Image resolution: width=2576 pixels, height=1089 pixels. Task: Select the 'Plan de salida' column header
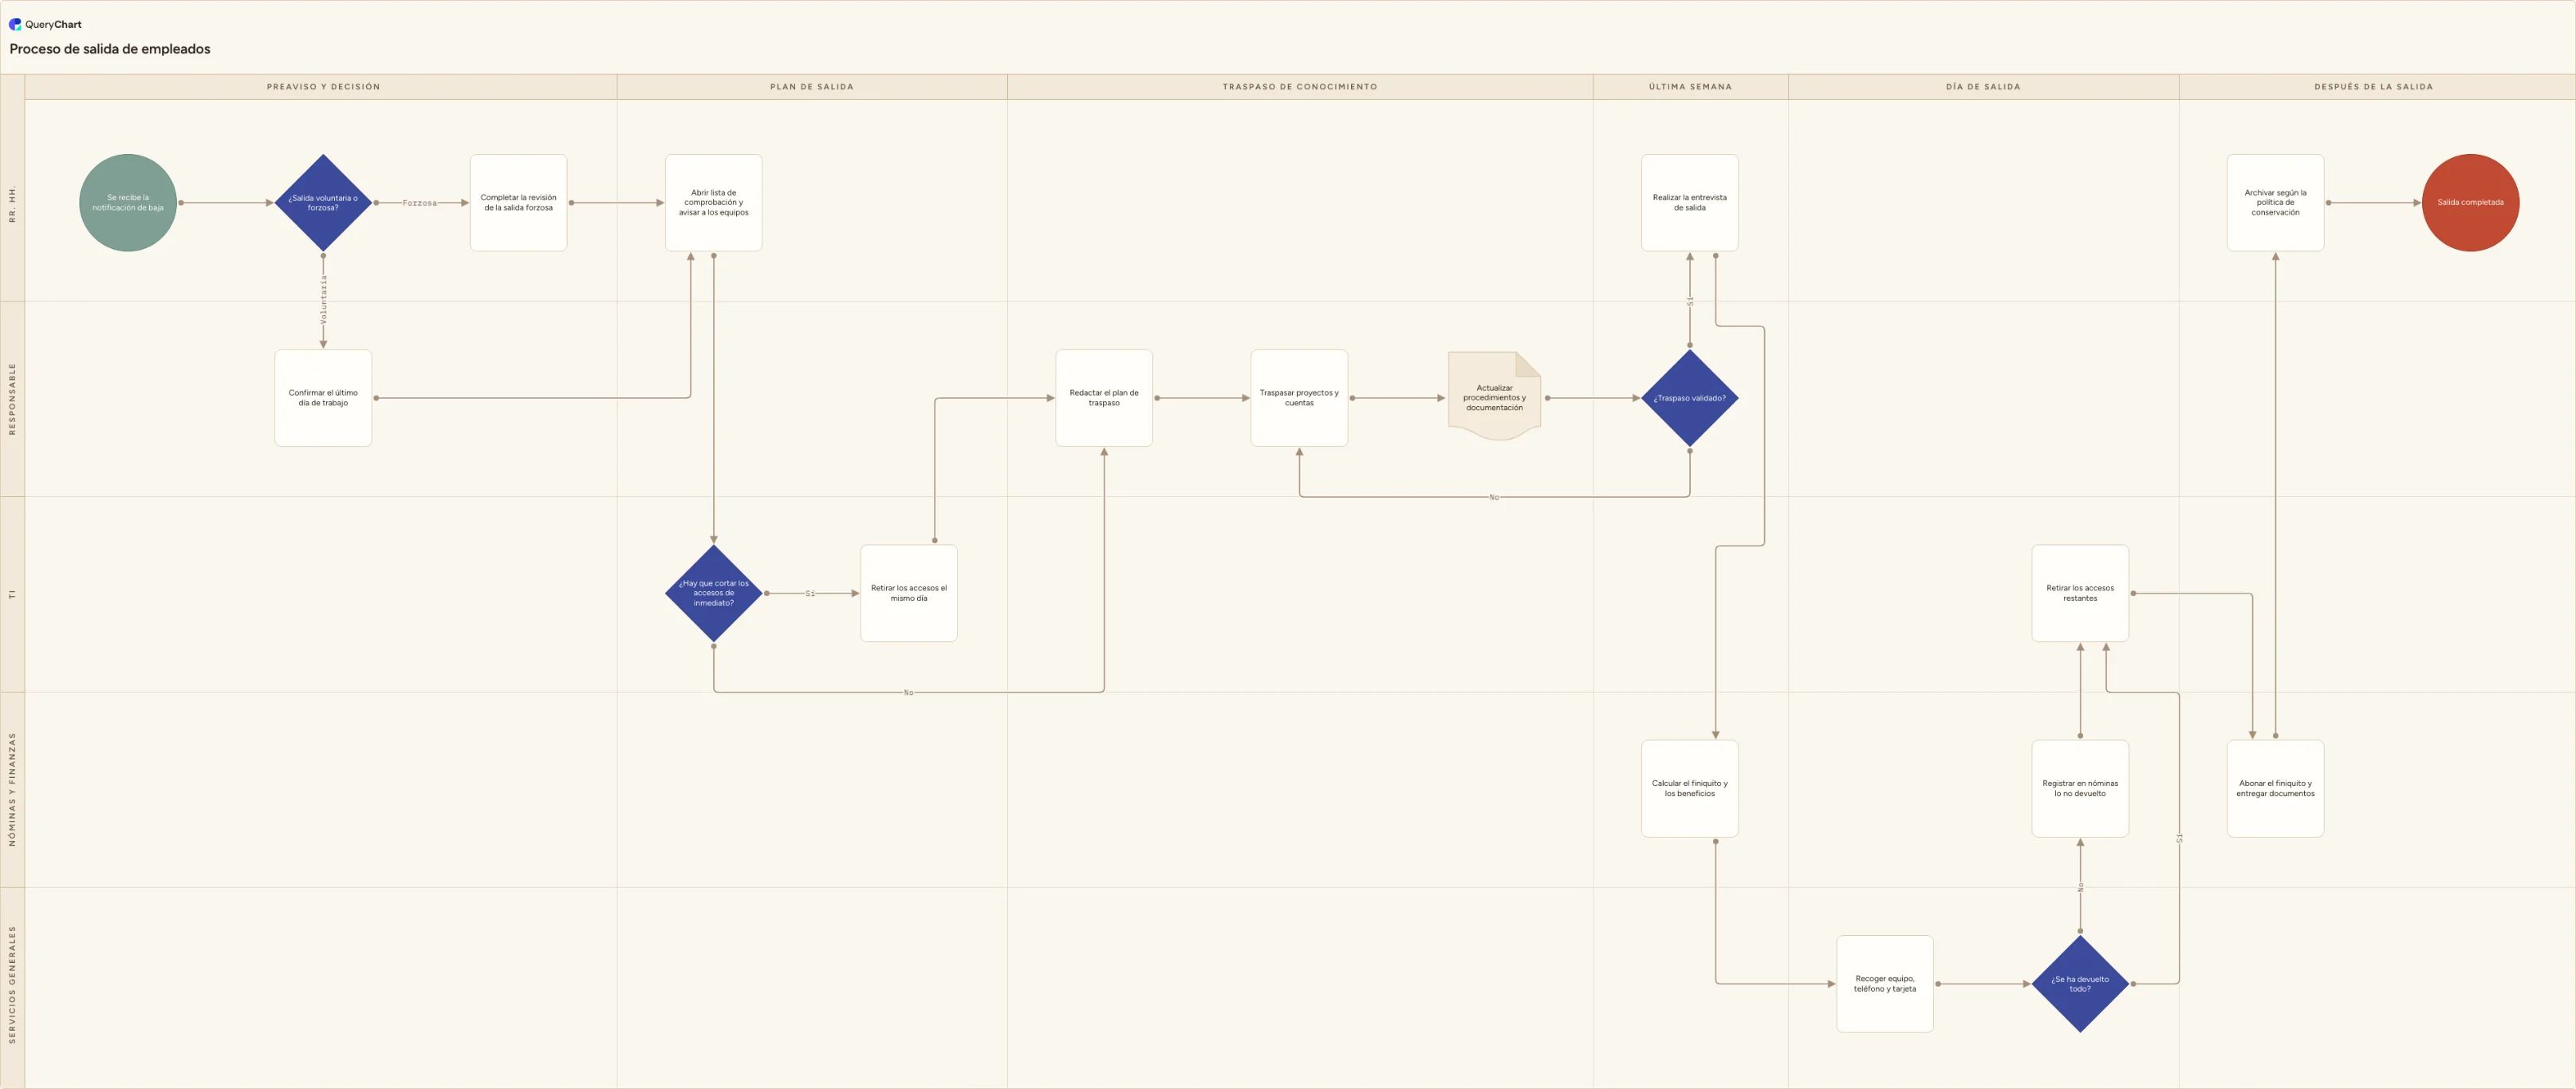(x=812, y=87)
